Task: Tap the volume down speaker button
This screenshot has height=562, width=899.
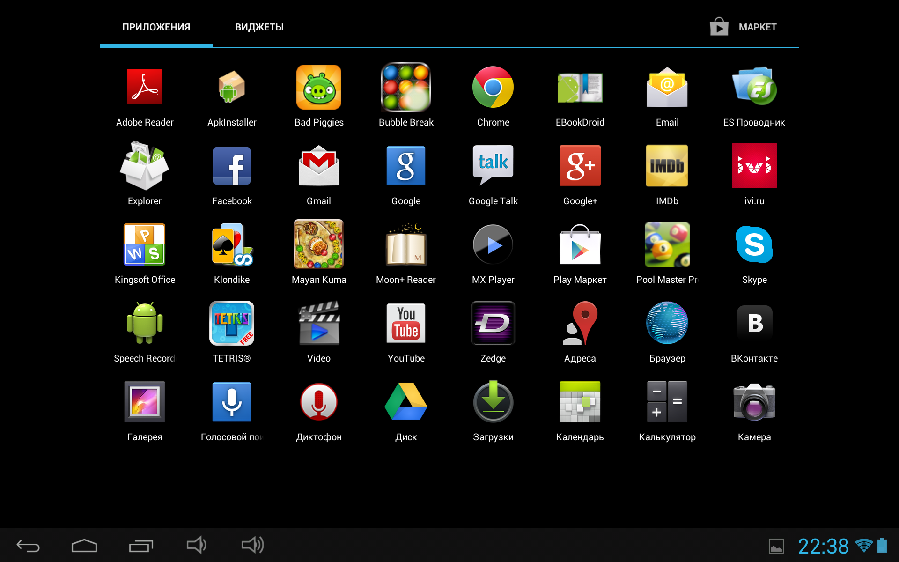Action: click(x=196, y=545)
